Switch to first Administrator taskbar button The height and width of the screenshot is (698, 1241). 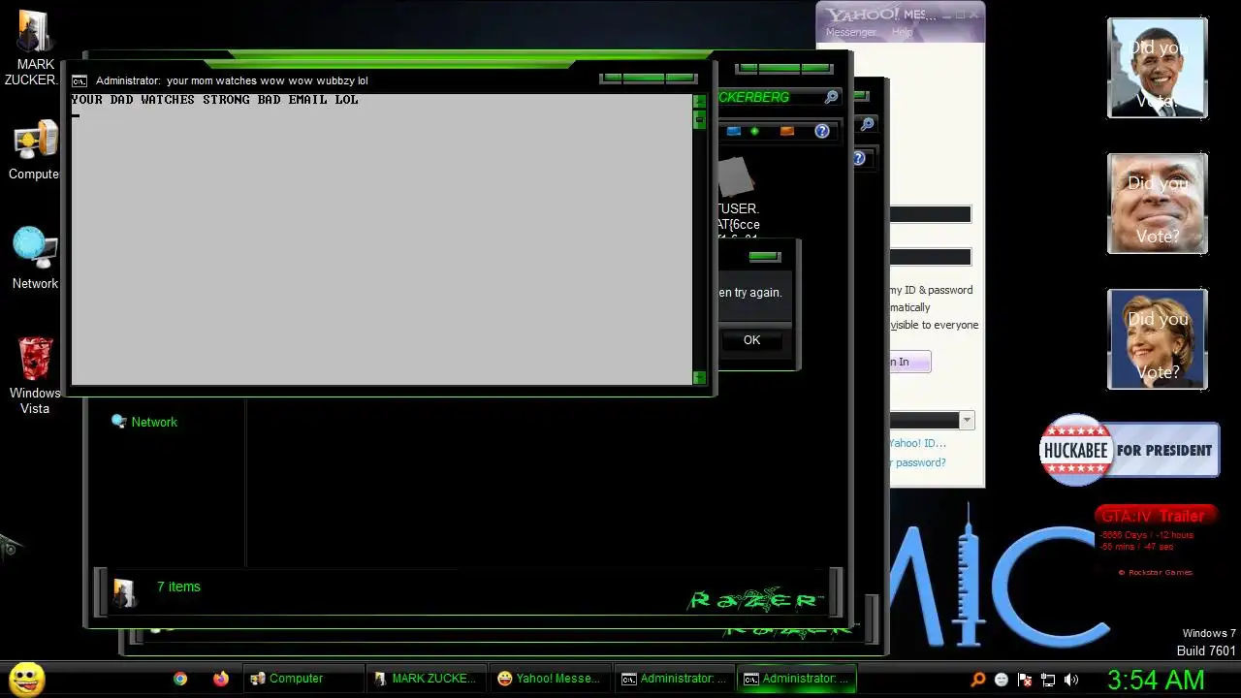pyautogui.click(x=674, y=679)
